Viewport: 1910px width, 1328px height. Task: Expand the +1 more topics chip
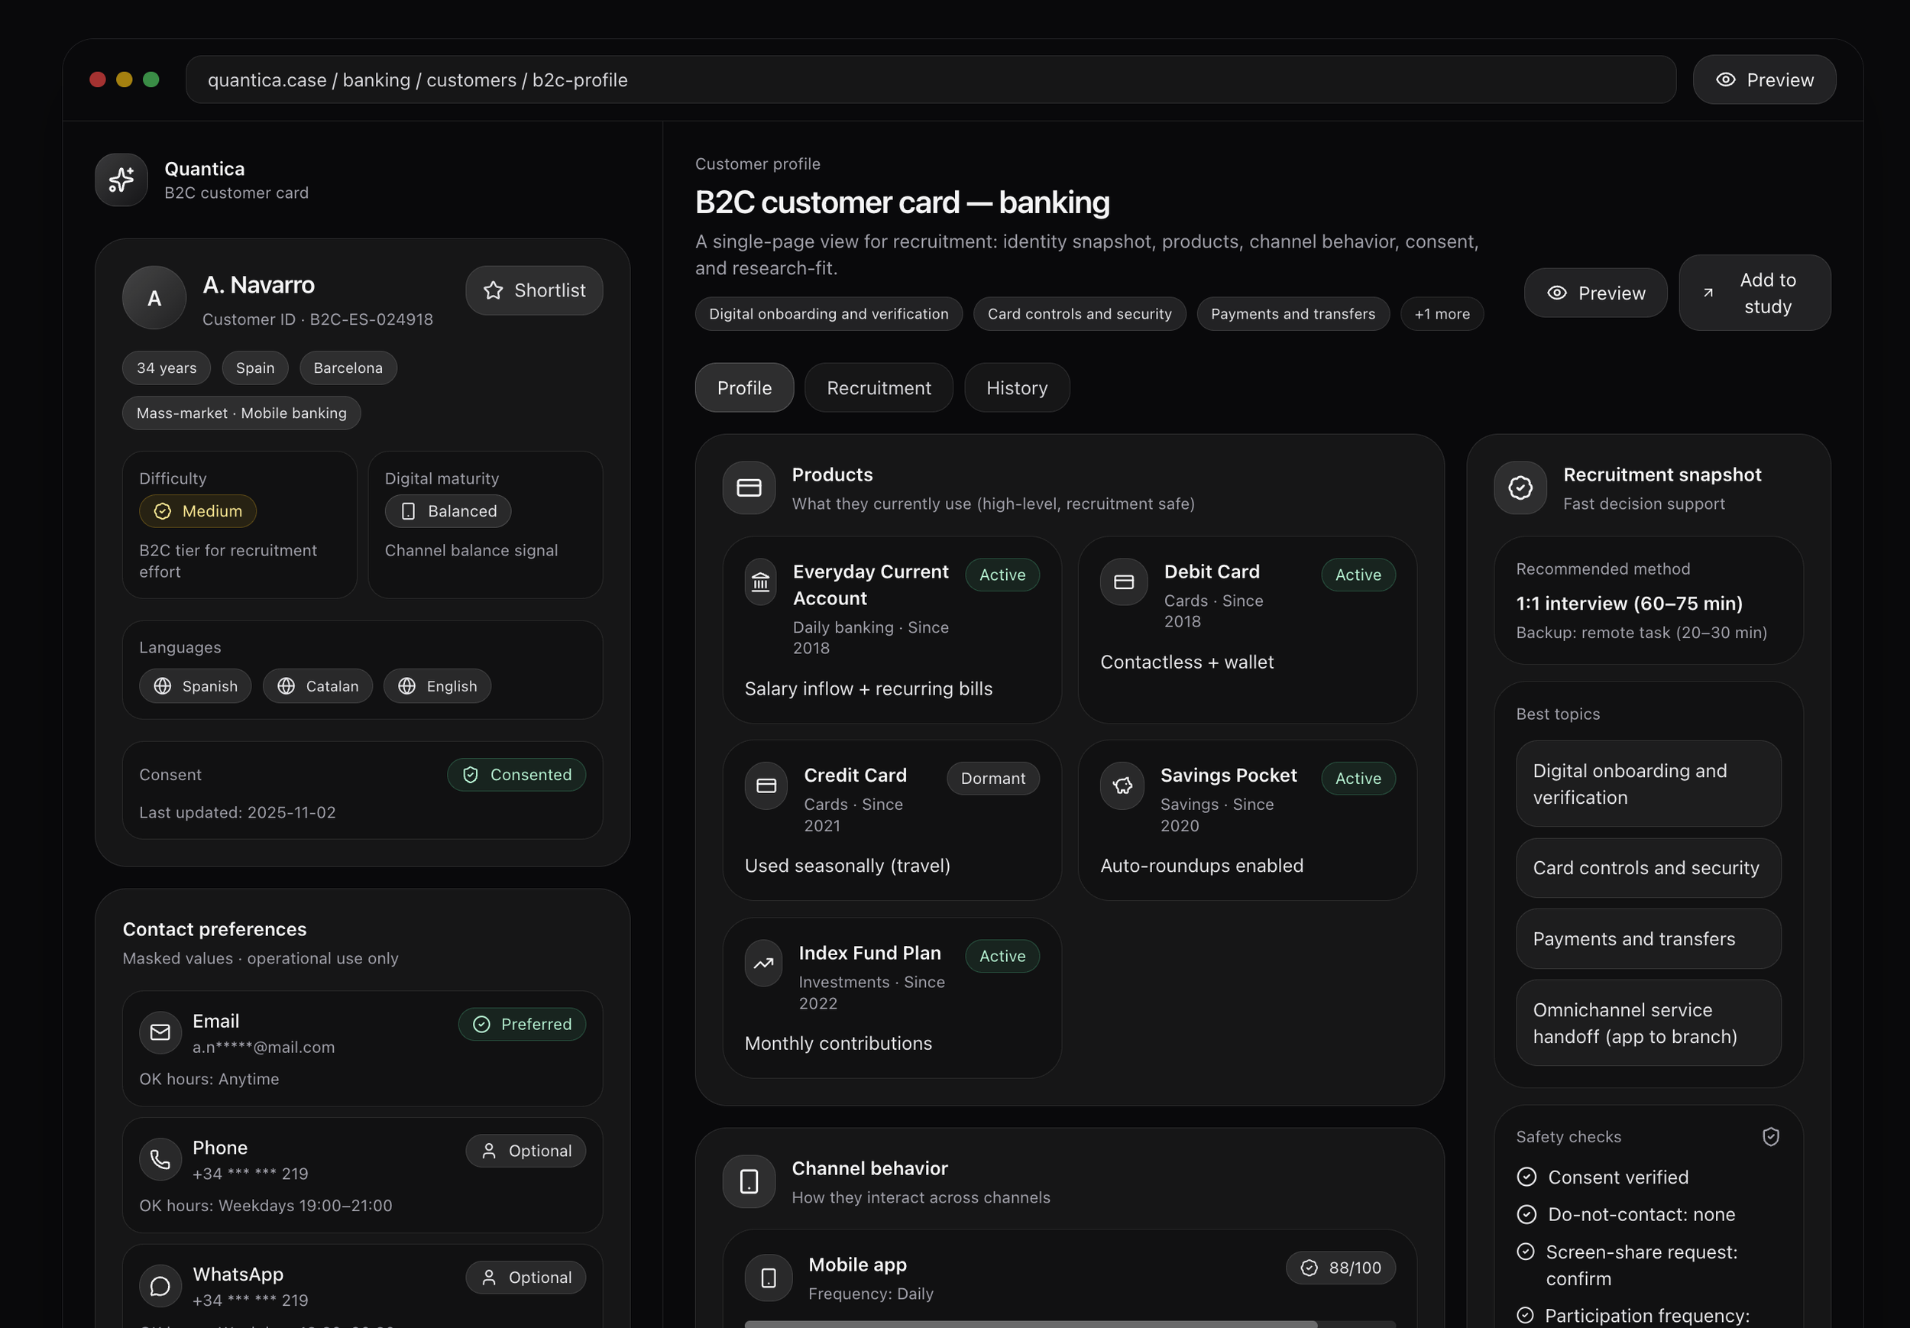[x=1442, y=314]
